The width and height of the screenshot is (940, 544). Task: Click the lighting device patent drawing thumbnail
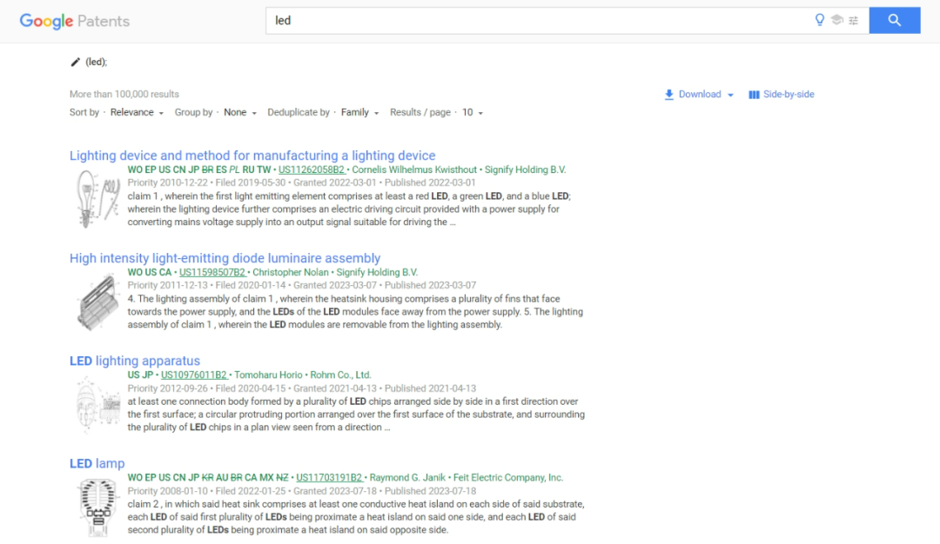click(97, 198)
